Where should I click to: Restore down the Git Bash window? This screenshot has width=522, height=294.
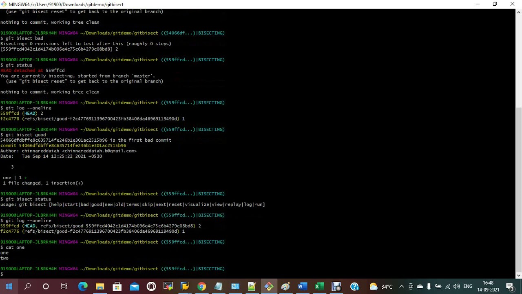(x=495, y=4)
